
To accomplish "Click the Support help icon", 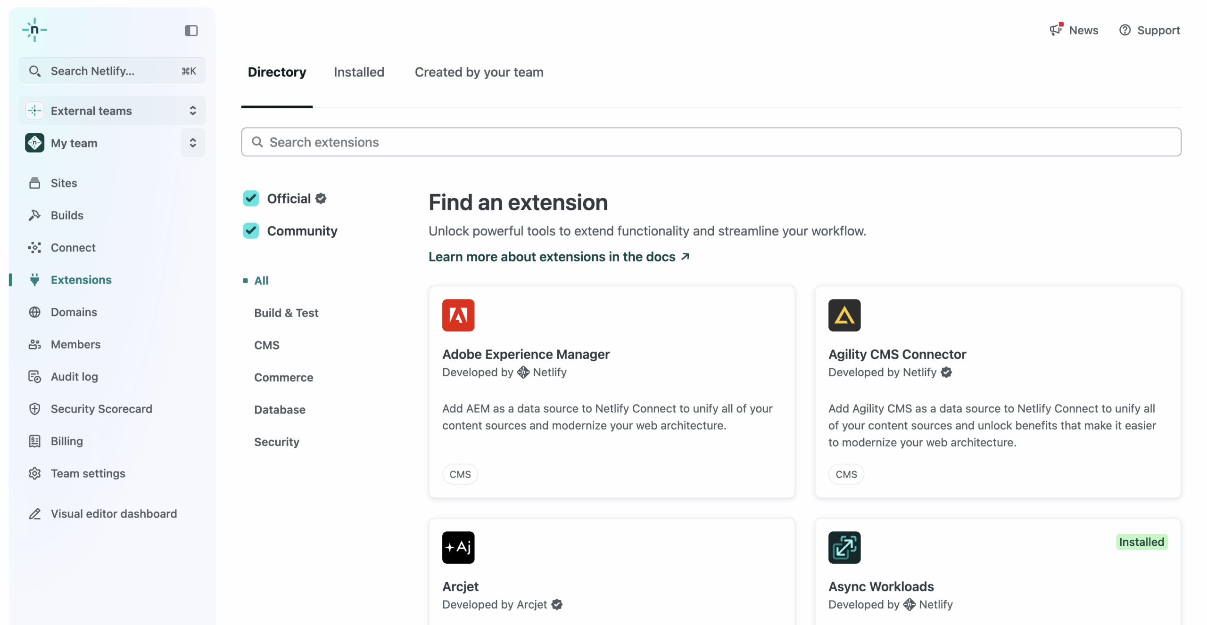I will pyautogui.click(x=1124, y=30).
